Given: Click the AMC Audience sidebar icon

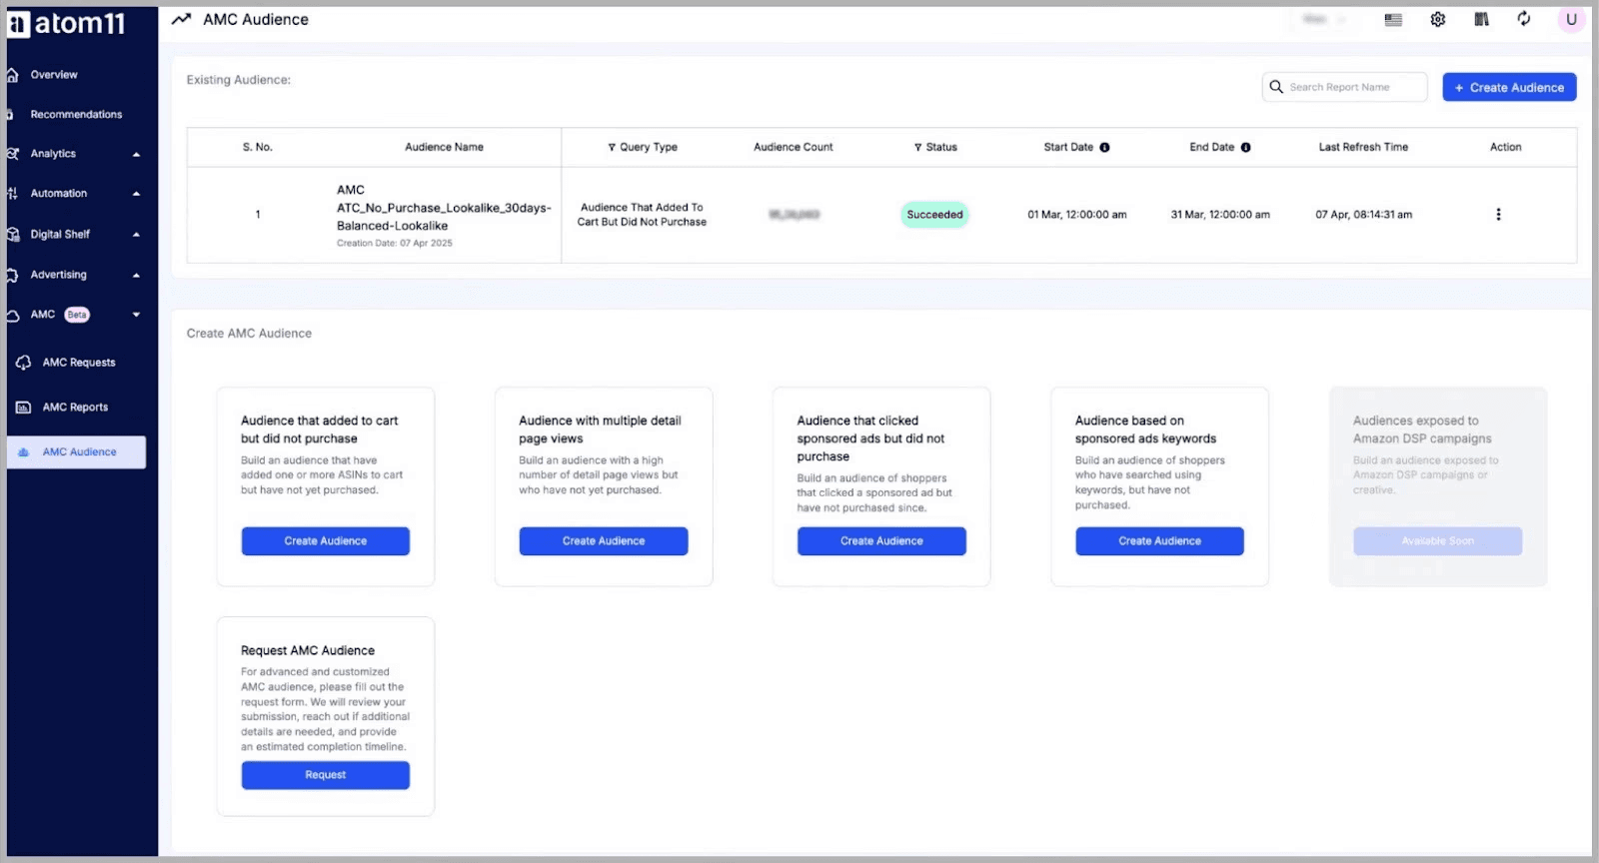Looking at the screenshot, I should pyautogui.click(x=24, y=452).
